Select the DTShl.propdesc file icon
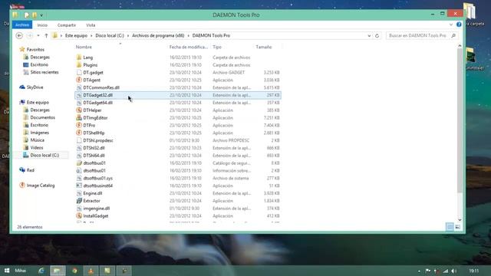This screenshot has width=491, height=276. click(x=79, y=140)
